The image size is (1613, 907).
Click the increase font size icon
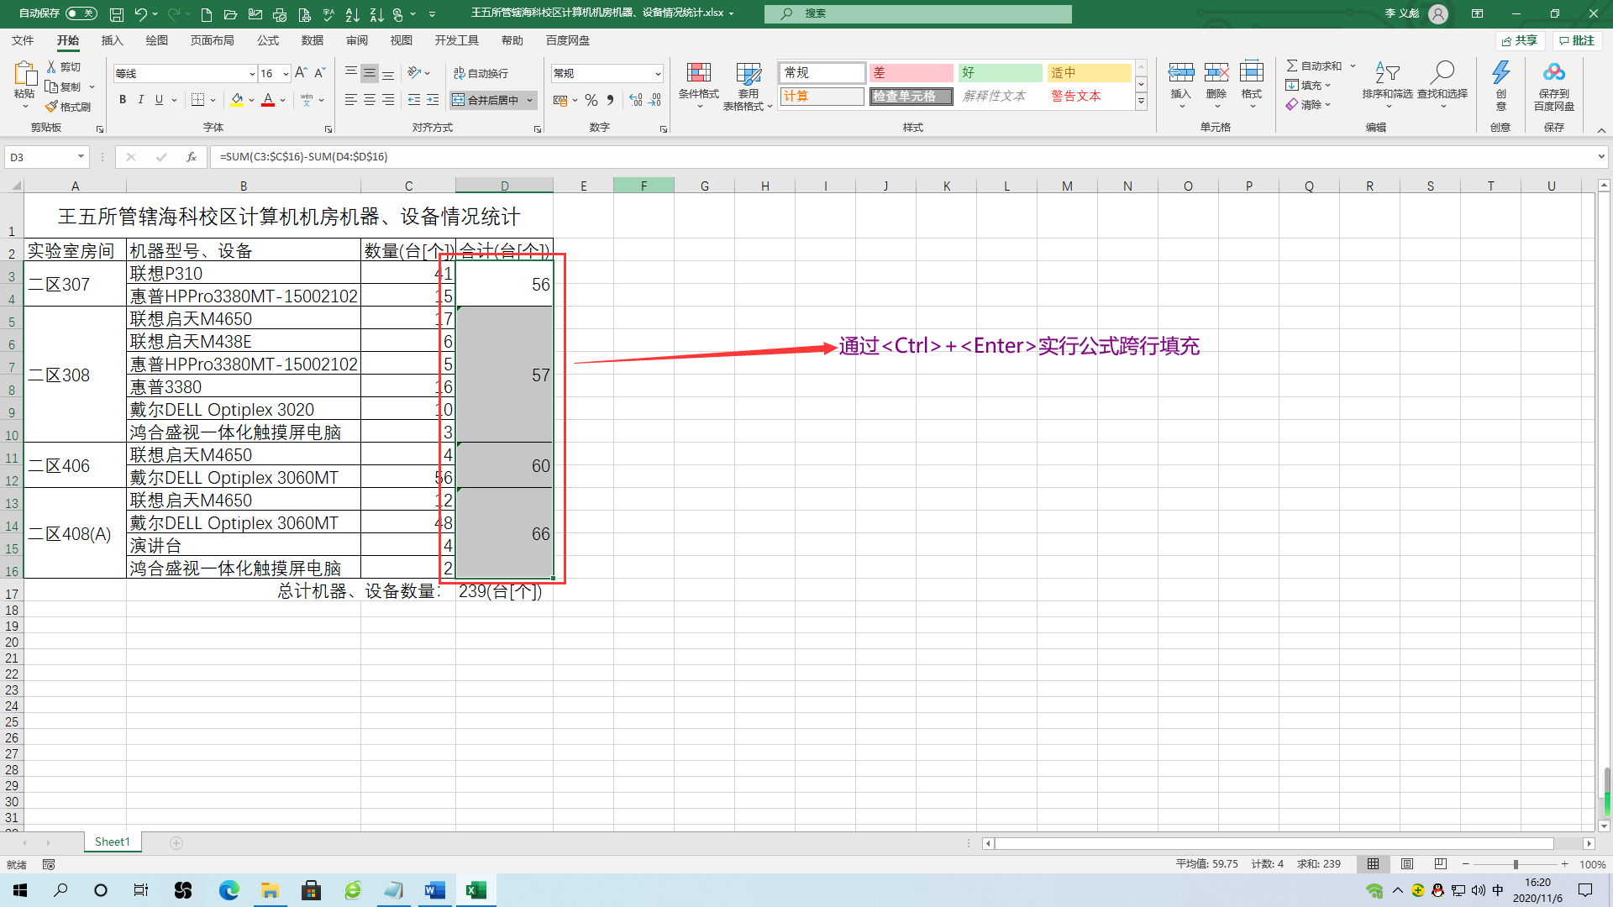tap(301, 73)
